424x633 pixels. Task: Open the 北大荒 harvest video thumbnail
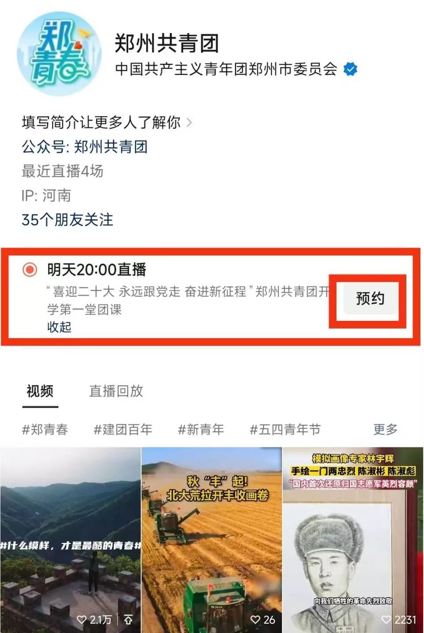pyautogui.click(x=211, y=540)
